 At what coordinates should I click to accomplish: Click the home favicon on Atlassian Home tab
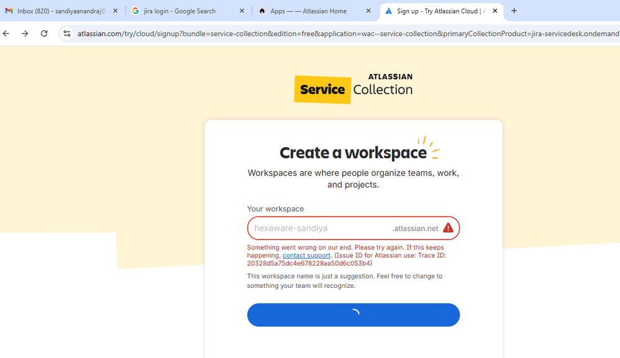click(x=262, y=11)
